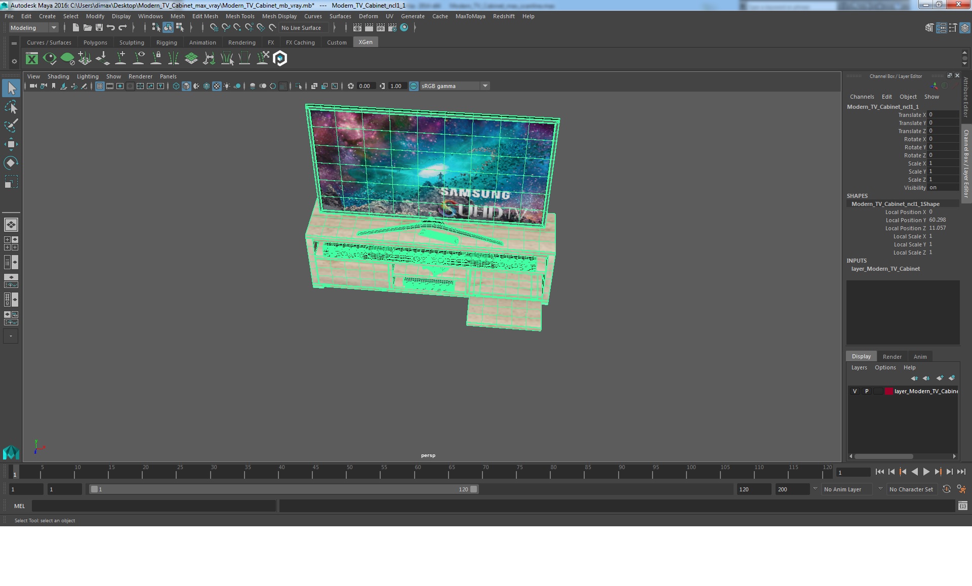Image resolution: width=972 pixels, height=586 pixels.
Task: Toggle the P playback box on the layer
Action: pos(866,391)
